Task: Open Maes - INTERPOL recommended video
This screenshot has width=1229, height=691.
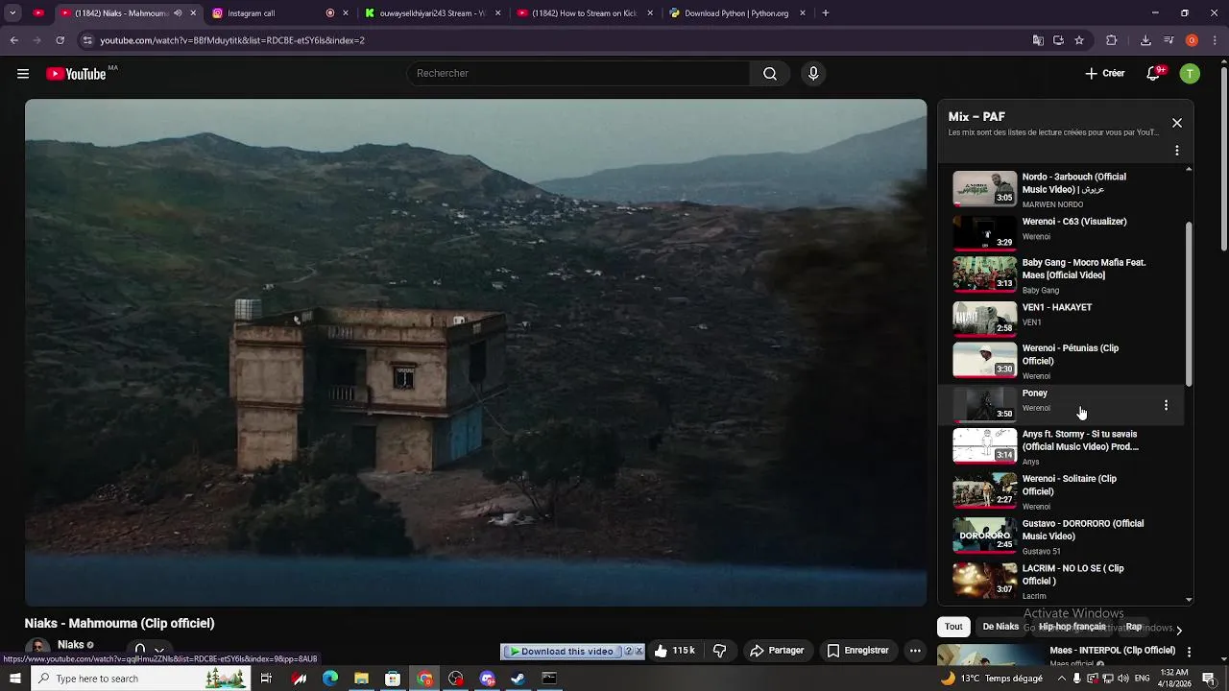Action: [x=1112, y=651]
